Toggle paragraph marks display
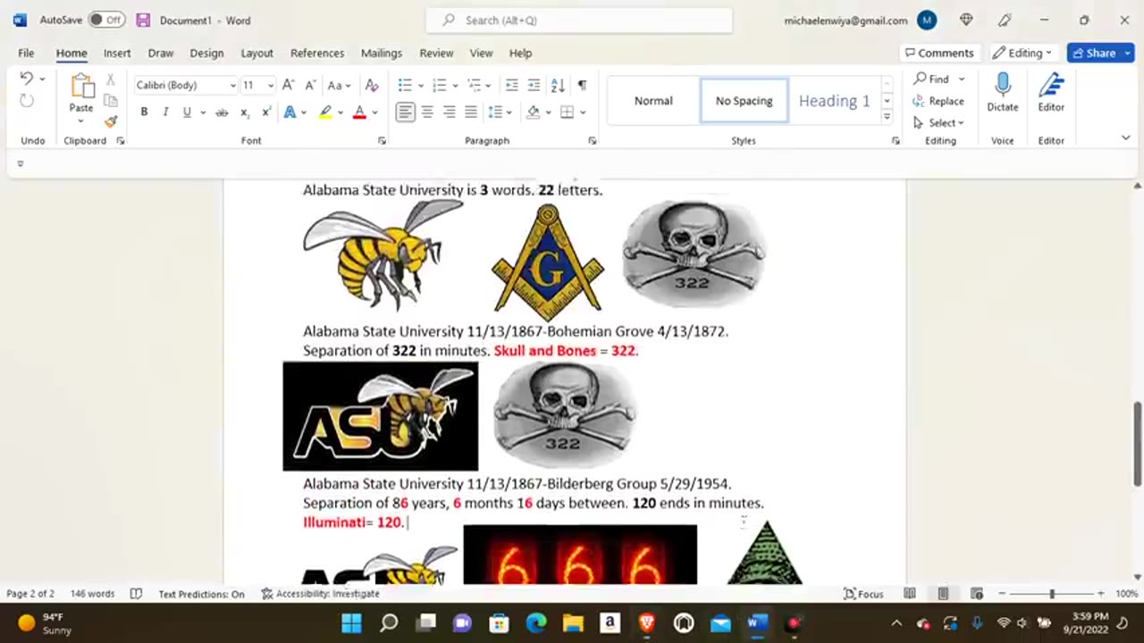Screen dimensions: 1144x643 coord(582,85)
